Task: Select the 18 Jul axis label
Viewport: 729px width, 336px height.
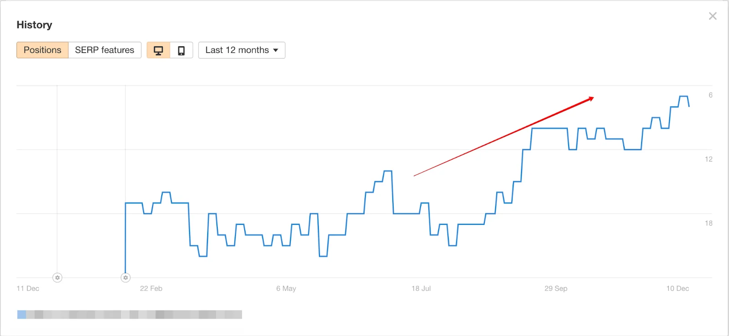Action: 421,289
